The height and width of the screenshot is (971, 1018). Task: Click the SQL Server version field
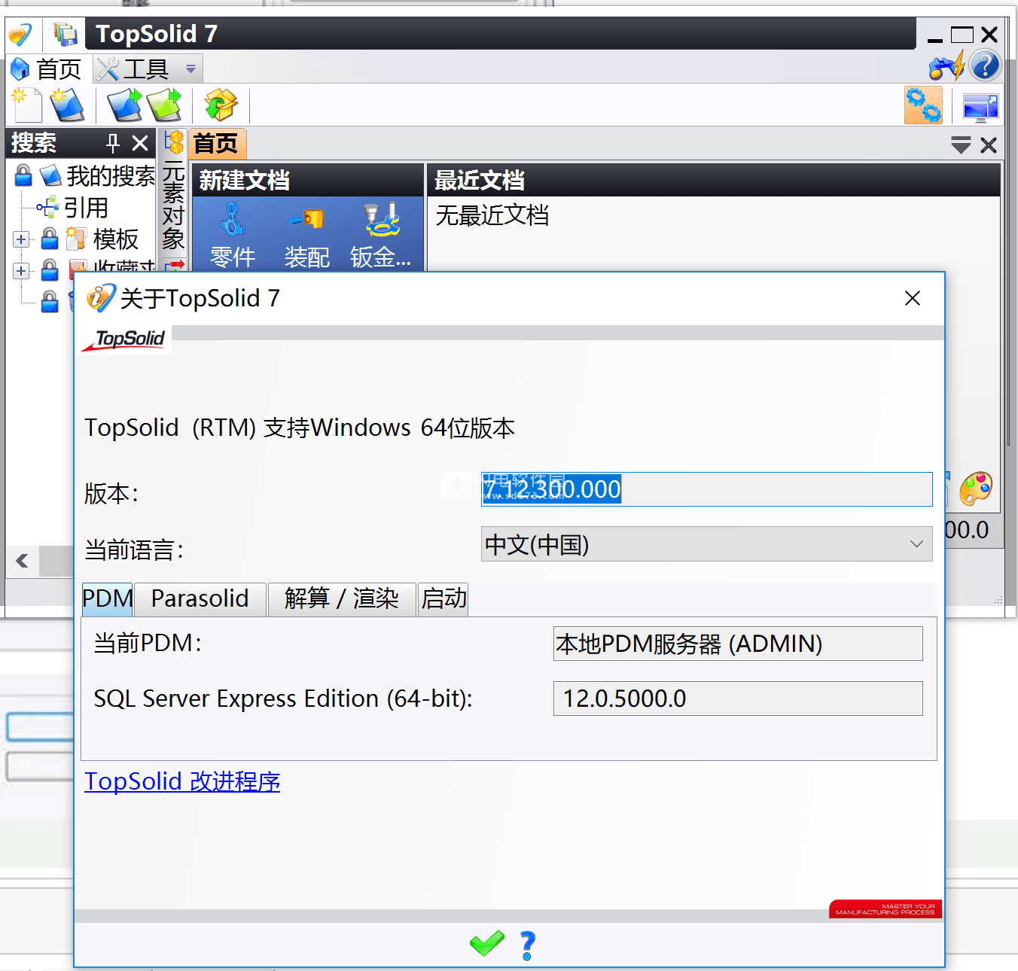(x=738, y=699)
